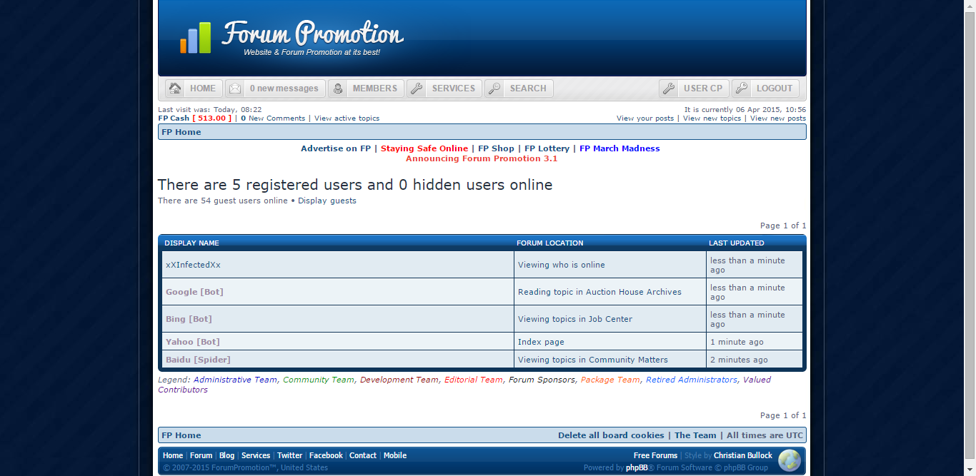This screenshot has height=476, width=976.
Task: Click the Forum Promotion title text
Action: pos(313,33)
